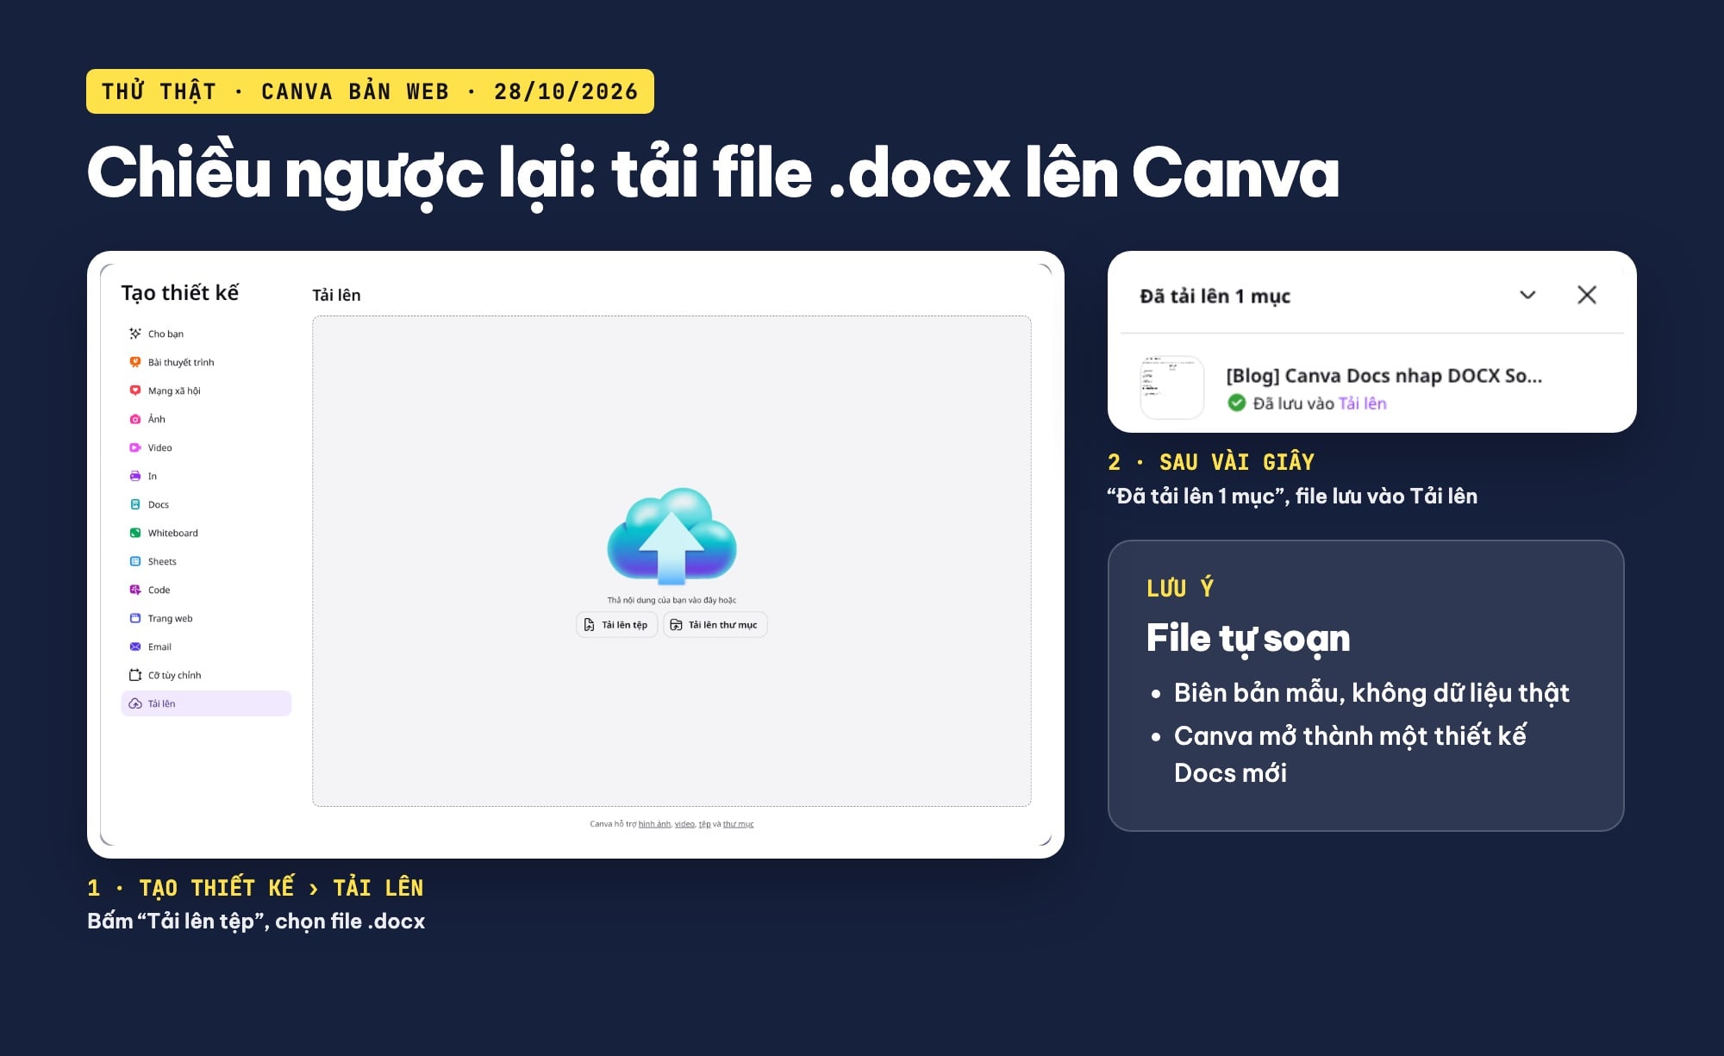Follow the thư mục link in footer

click(x=738, y=824)
